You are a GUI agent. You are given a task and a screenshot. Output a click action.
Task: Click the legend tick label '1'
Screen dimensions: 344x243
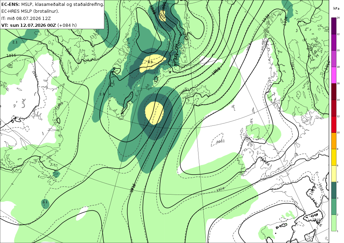pyautogui.click(x=337, y=231)
